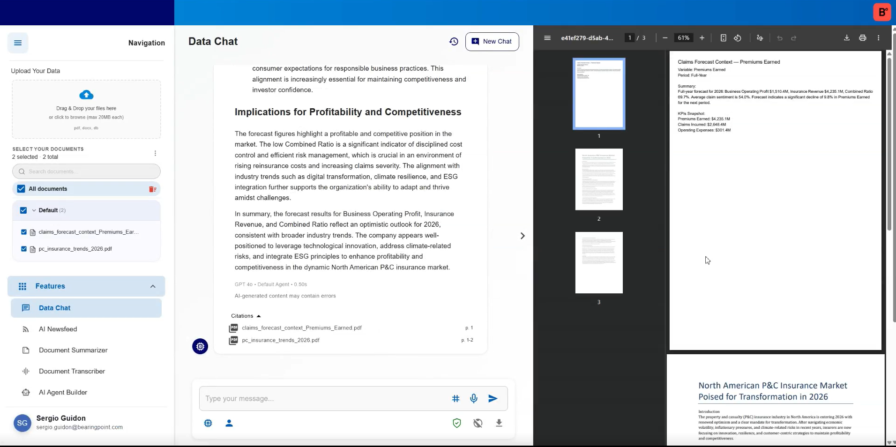Collapse the Default folder tree
896x447 pixels.
34,210
